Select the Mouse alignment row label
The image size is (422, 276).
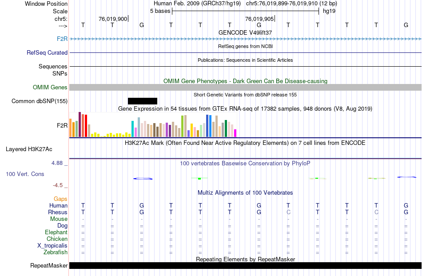click(x=59, y=219)
